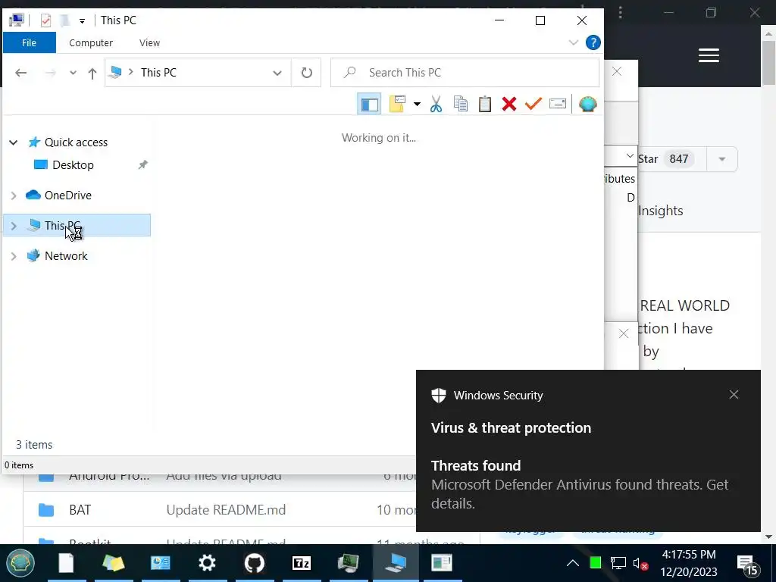Expand the OneDrive tree node
The image size is (776, 582).
(14, 196)
